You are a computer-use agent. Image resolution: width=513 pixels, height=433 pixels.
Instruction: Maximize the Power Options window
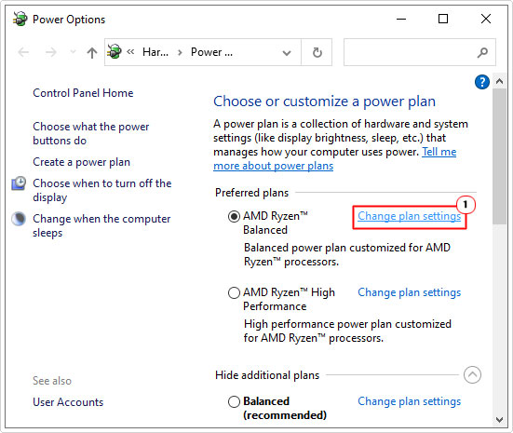(x=443, y=19)
